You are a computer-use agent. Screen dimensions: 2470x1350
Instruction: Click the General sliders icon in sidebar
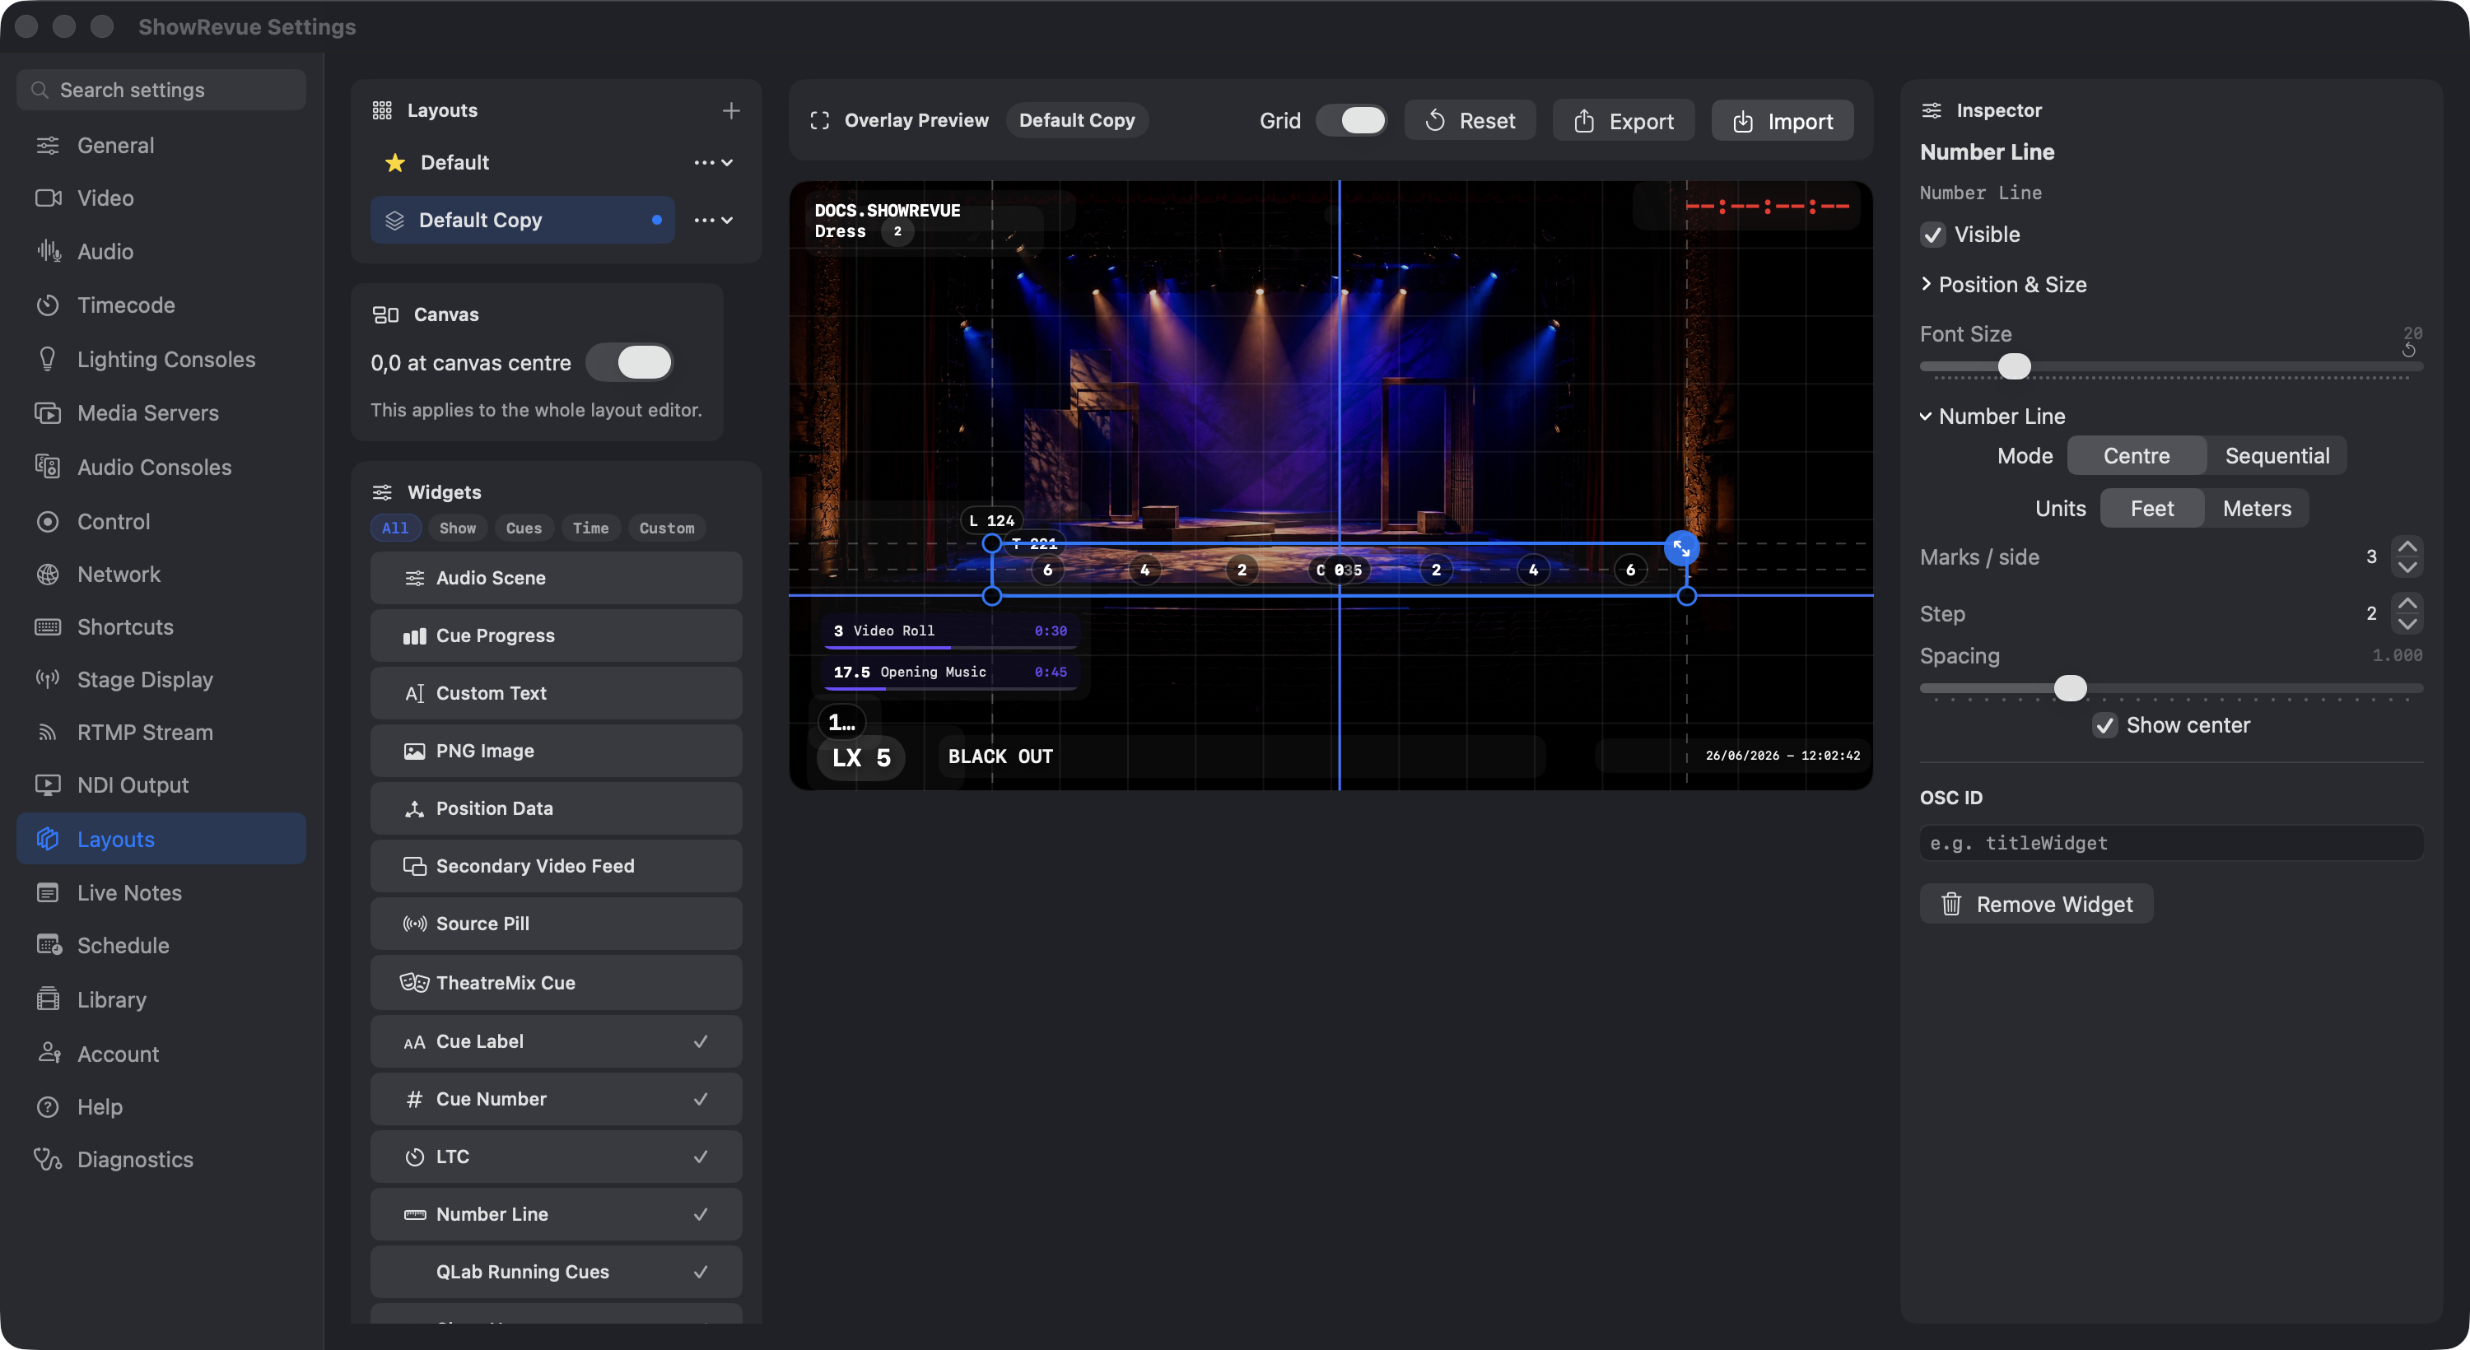pyautogui.click(x=47, y=146)
